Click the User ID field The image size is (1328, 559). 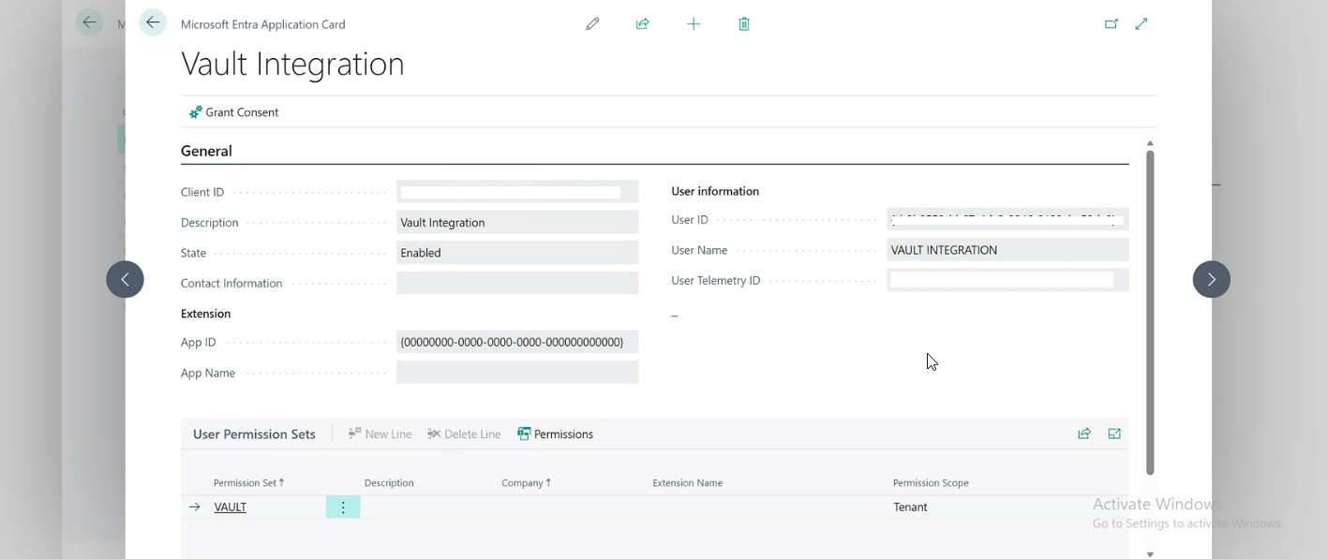(x=1007, y=219)
